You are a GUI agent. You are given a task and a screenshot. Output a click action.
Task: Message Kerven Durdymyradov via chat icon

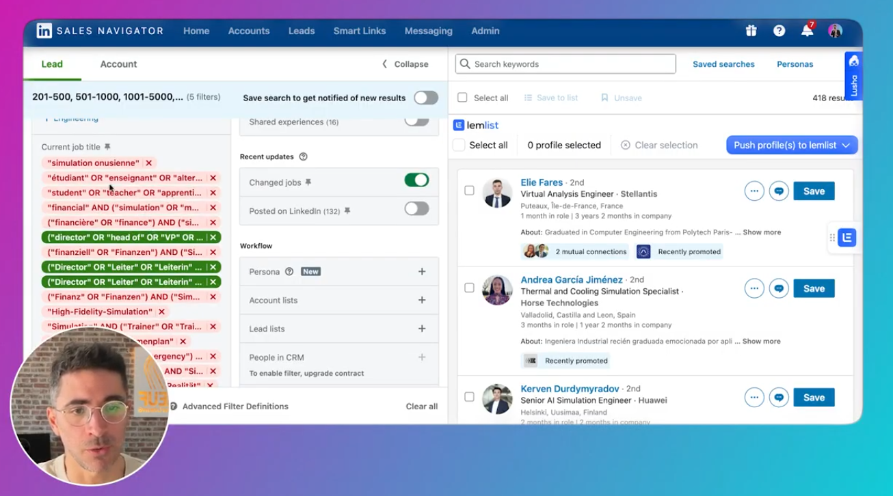coord(779,398)
